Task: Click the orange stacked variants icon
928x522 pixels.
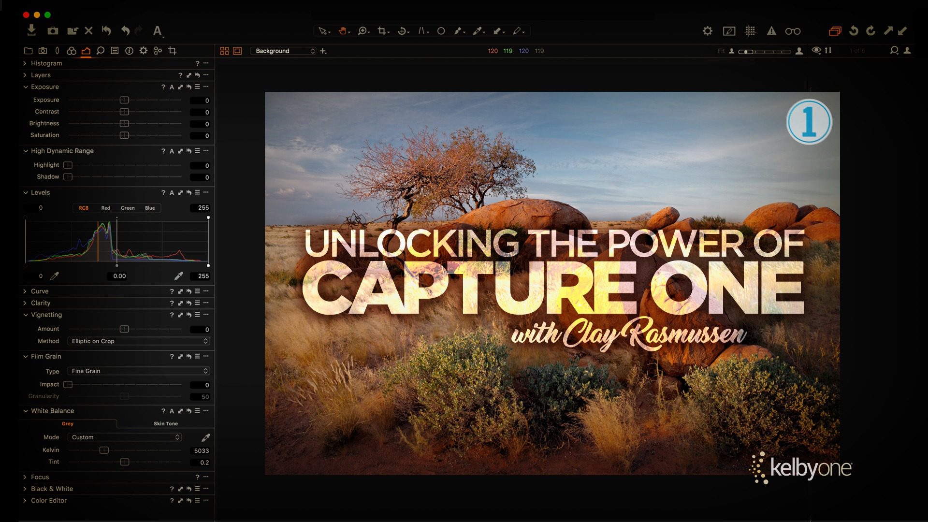Action: coord(835,31)
